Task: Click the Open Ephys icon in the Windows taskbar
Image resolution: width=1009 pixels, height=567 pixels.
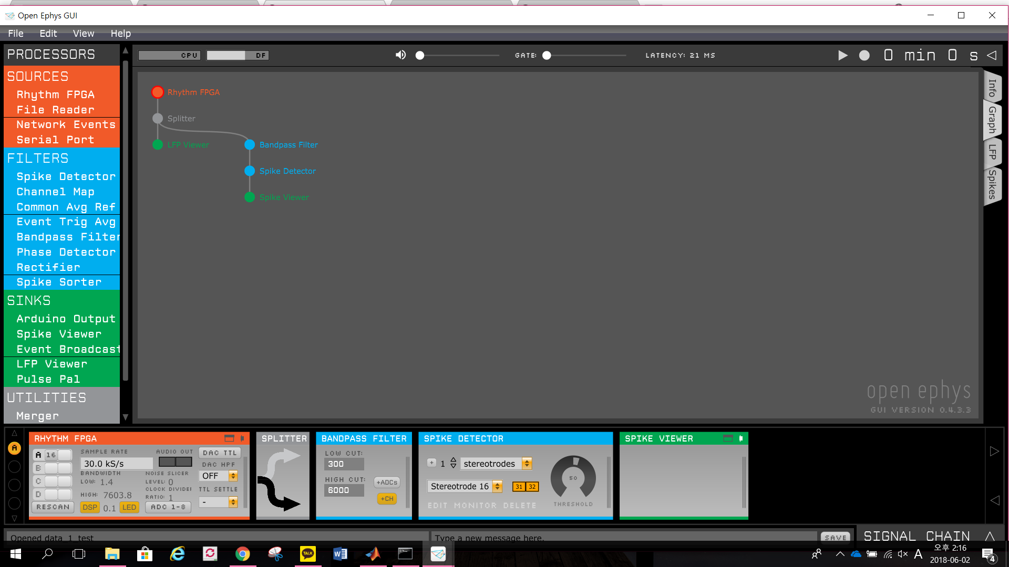Action: [438, 553]
